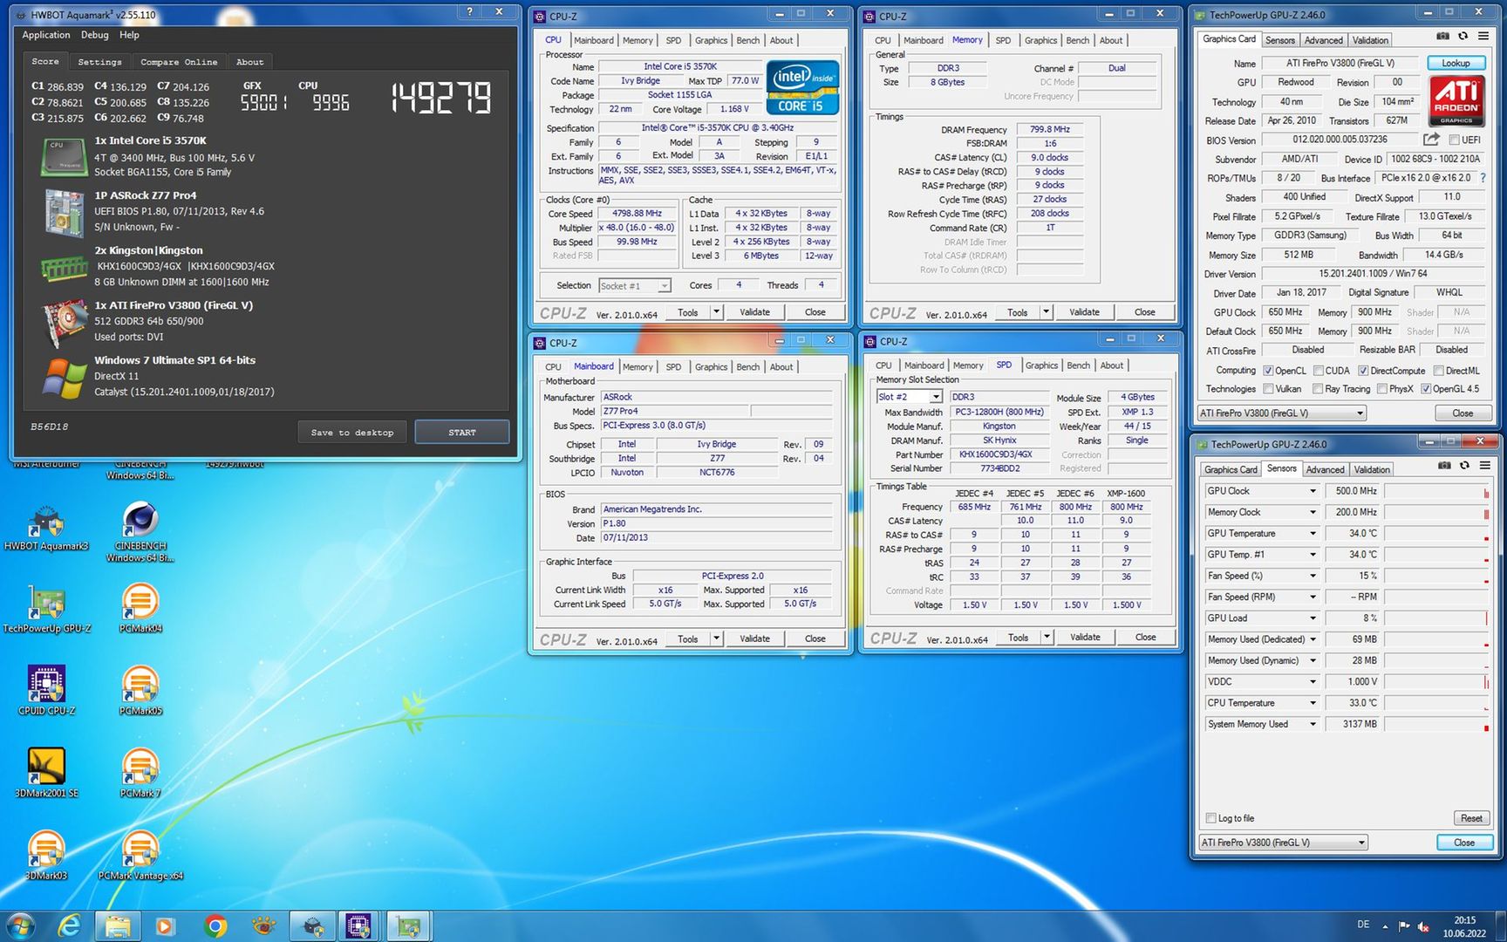Open 3DMark2001 SE desktop shortcut
Viewport: 1507px width, 942px height.
click(46, 774)
